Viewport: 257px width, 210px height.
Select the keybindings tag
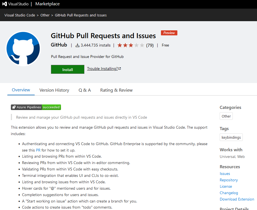231,137
